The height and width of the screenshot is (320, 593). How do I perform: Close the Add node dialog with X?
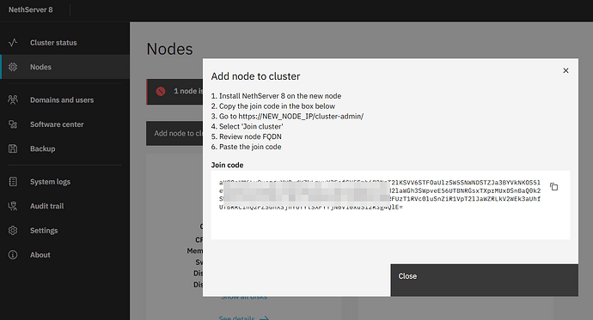565,70
